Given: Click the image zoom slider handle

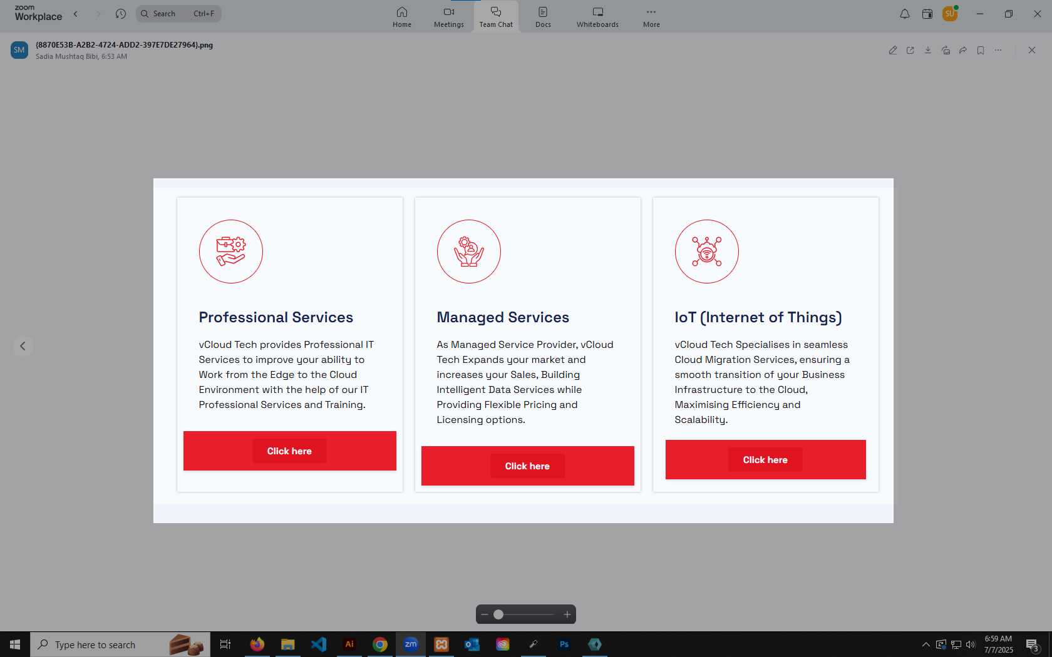Looking at the screenshot, I should pyautogui.click(x=498, y=614).
